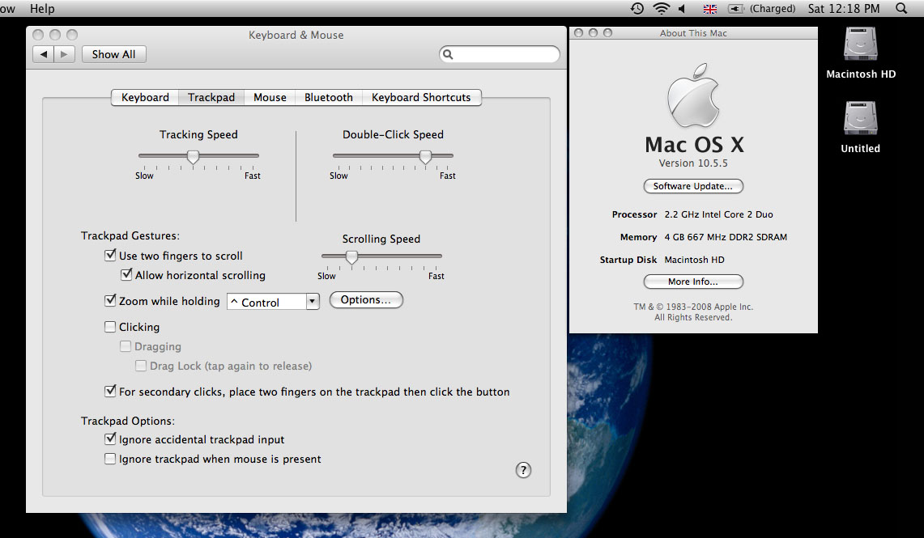Click the Apple logo in About This Mac
This screenshot has width=924, height=538.
coord(693,95)
